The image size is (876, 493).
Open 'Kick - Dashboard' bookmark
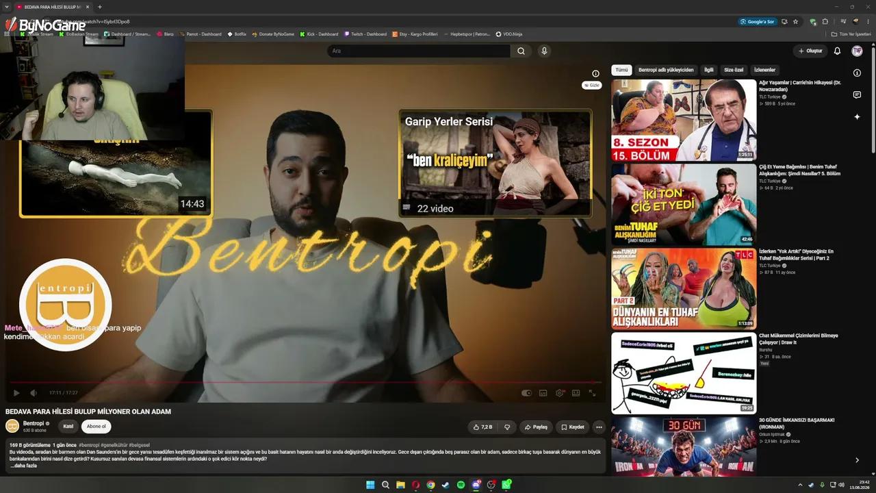coord(319,34)
